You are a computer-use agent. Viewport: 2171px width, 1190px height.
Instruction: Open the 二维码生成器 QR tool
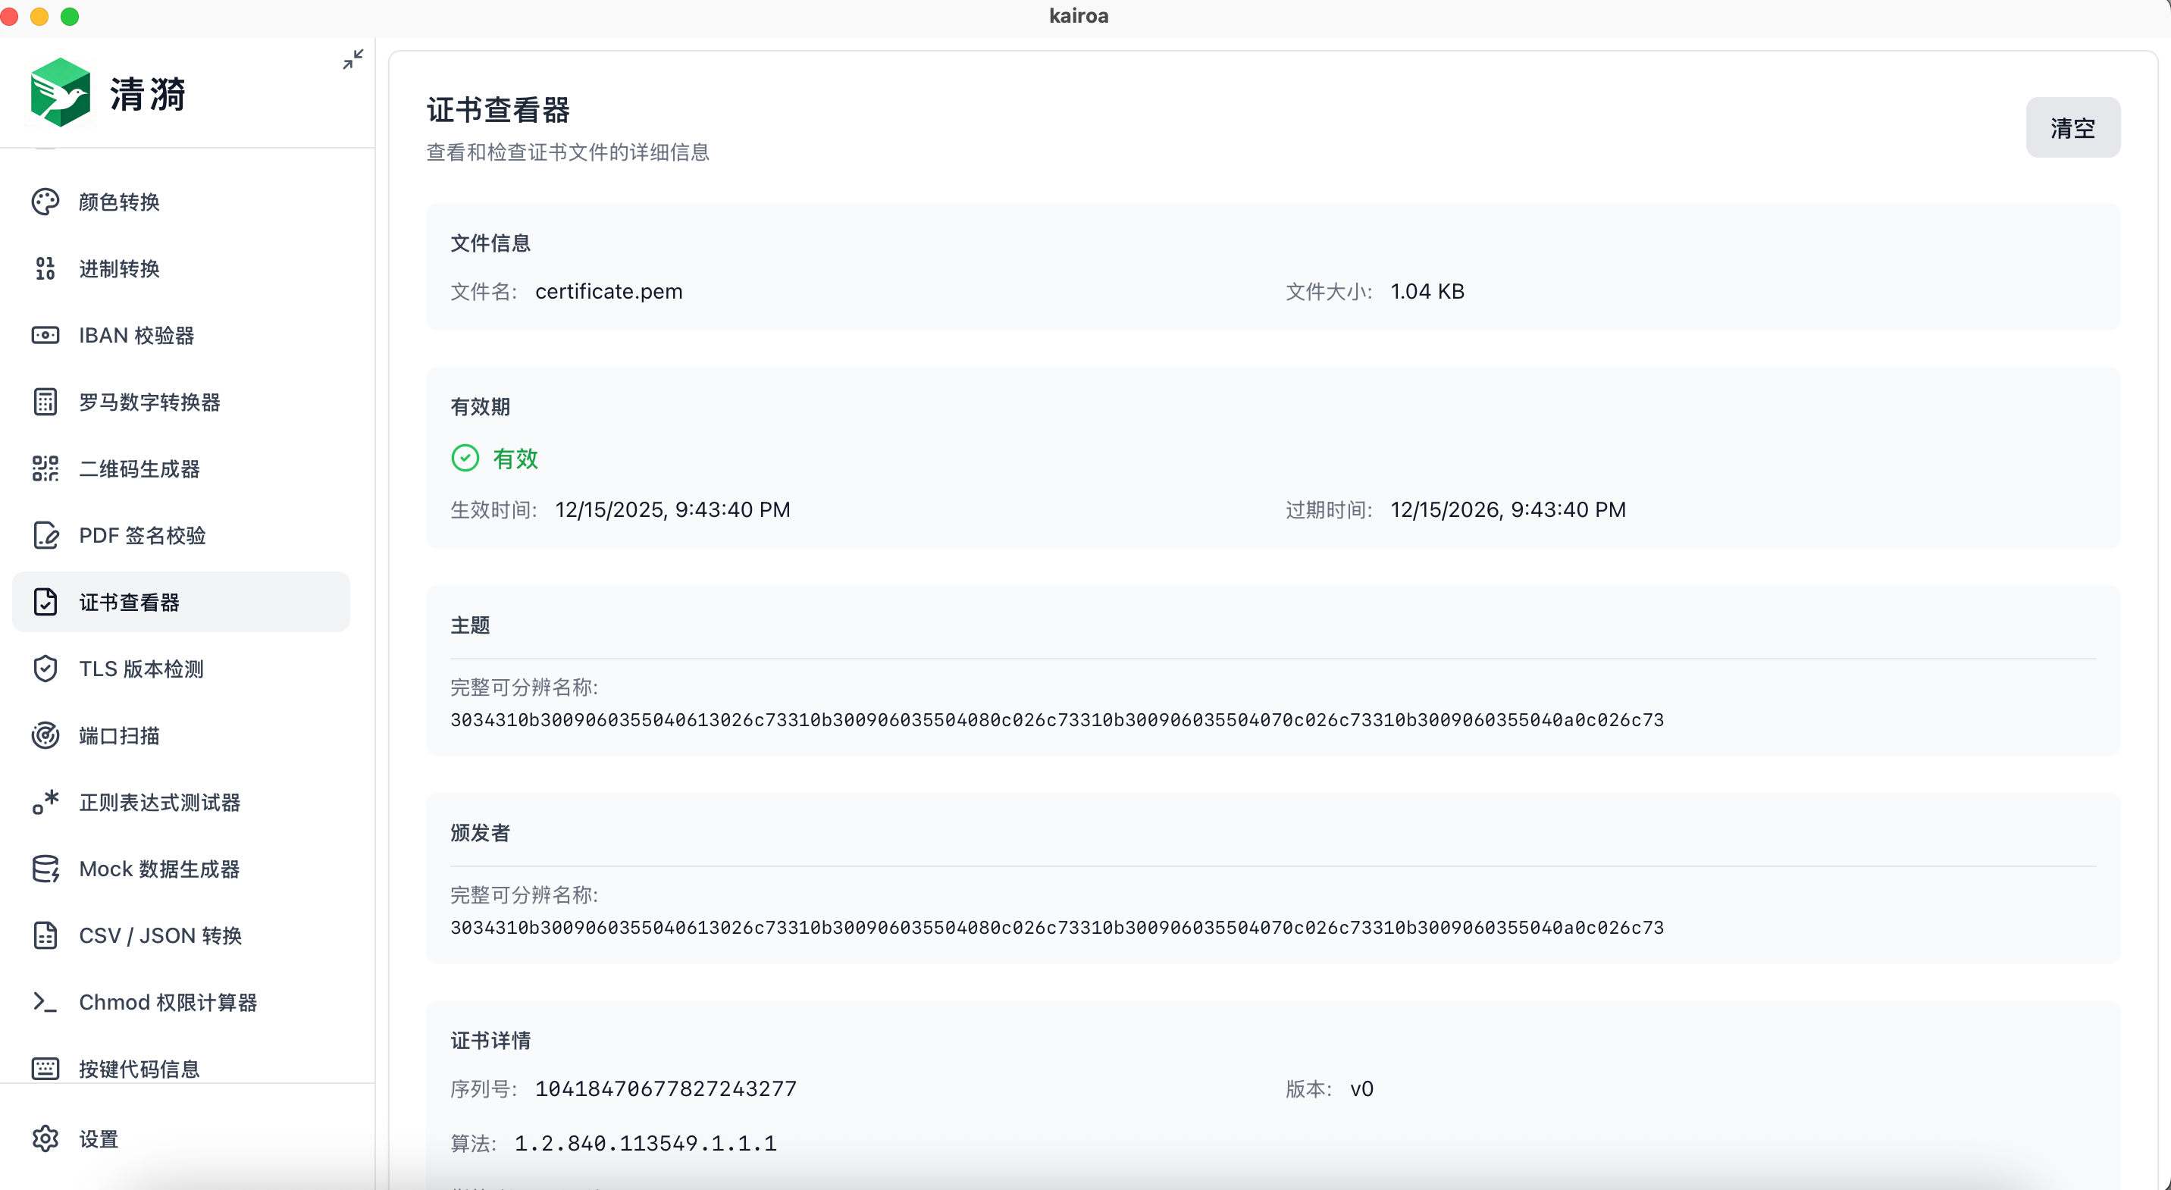click(x=139, y=468)
